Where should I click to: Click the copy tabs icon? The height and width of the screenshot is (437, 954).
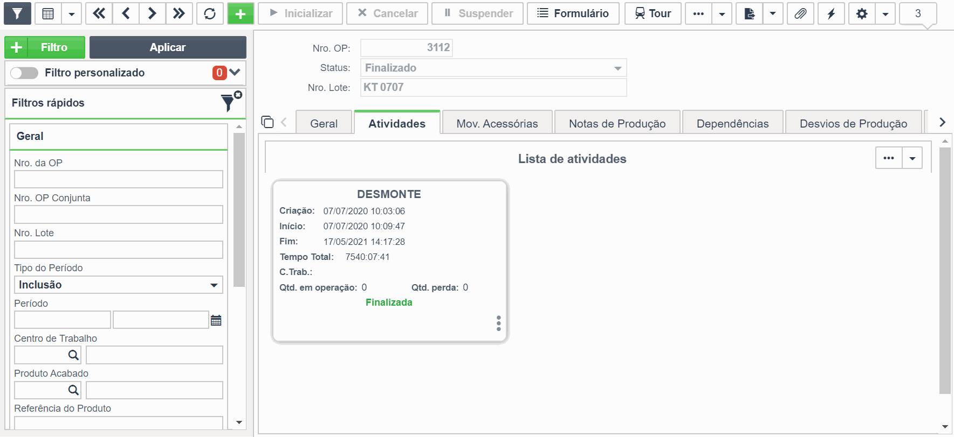(267, 122)
